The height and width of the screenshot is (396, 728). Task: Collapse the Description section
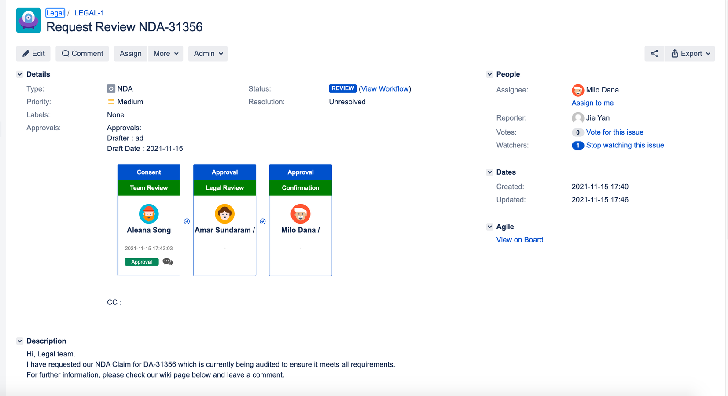pos(20,341)
